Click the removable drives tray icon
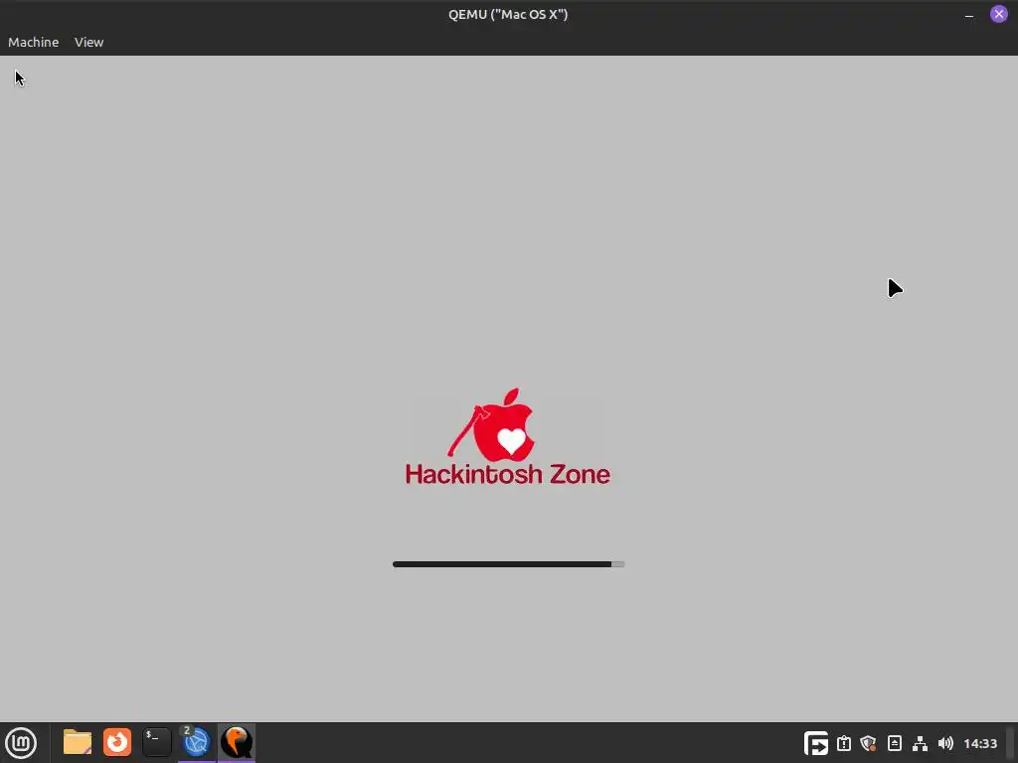The image size is (1018, 763). click(895, 743)
